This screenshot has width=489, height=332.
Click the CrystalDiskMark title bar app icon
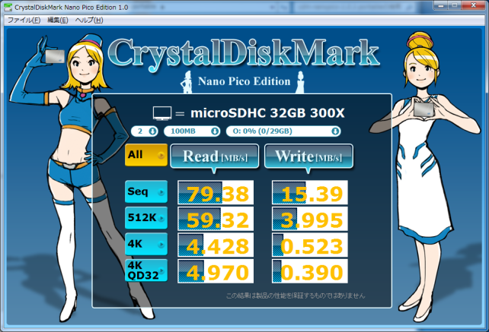[8, 7]
